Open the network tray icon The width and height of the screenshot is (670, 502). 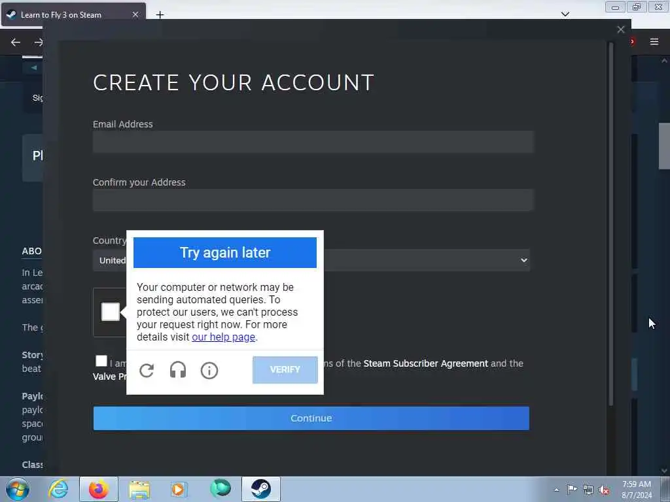coord(588,490)
